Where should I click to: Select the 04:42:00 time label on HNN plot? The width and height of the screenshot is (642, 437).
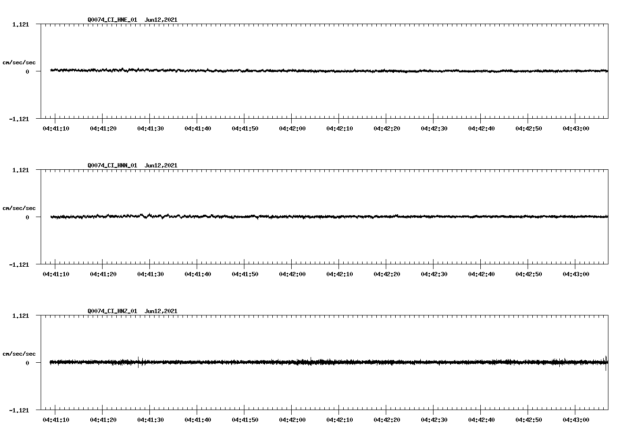pos(292,274)
